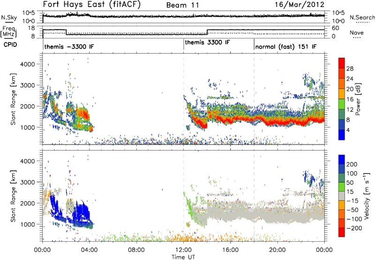Click the 16:00 time tick label
The height and width of the screenshot is (260, 375).
point(230,250)
